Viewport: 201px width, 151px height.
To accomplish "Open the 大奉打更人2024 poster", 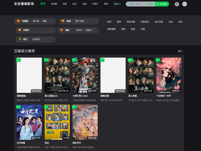I will tap(85, 75).
